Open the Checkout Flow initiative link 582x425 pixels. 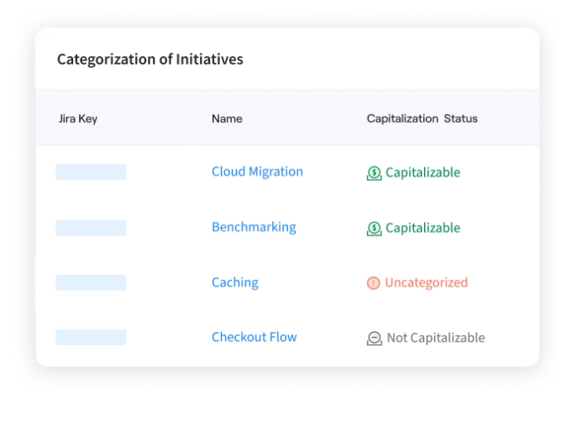[254, 337]
